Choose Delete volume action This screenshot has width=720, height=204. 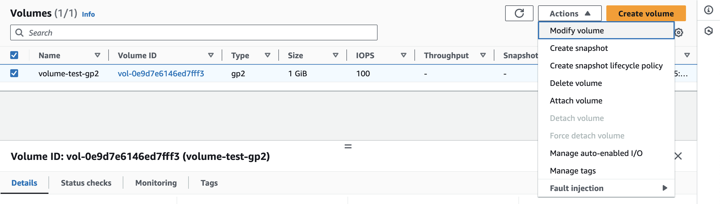[x=576, y=83]
